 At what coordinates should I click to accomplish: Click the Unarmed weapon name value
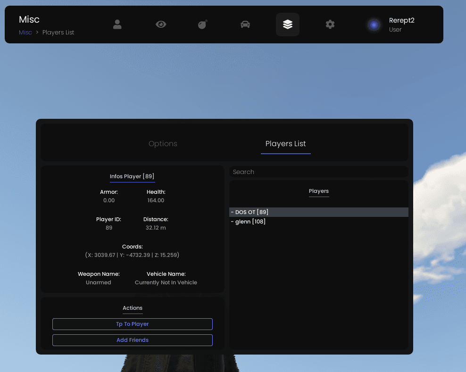pyautogui.click(x=99, y=282)
